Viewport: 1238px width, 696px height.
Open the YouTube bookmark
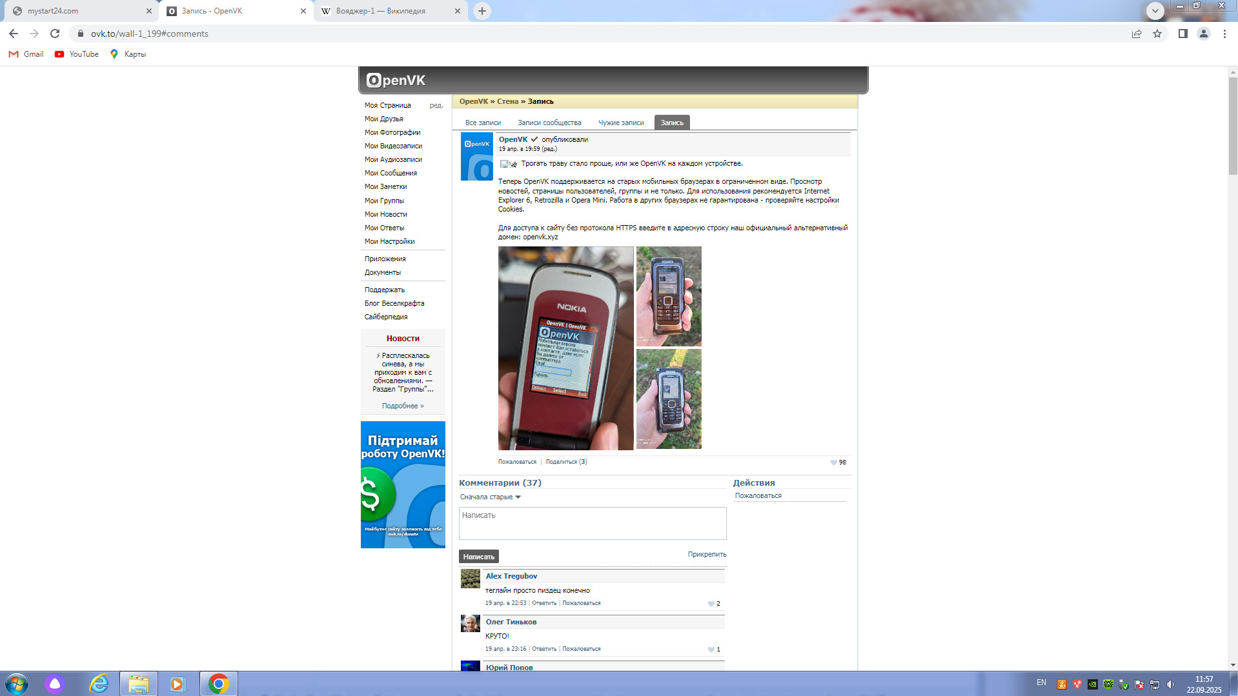pos(77,54)
